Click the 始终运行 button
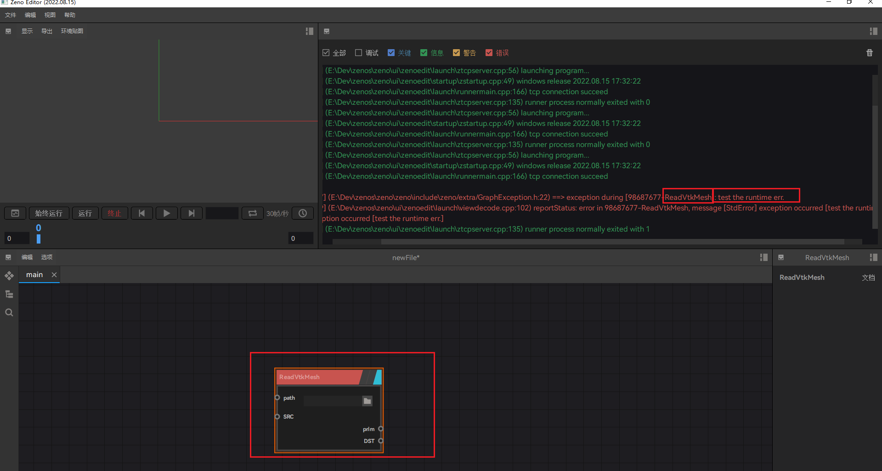This screenshot has height=471, width=882. 49,213
